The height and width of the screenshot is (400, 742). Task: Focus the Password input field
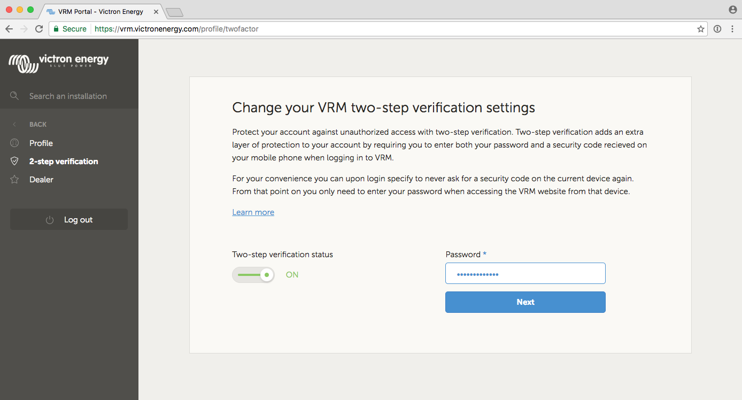click(525, 273)
